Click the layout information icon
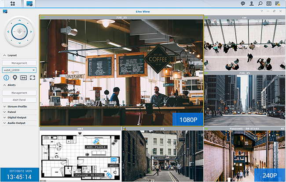This screenshot has height=182, width=286. 7,78
